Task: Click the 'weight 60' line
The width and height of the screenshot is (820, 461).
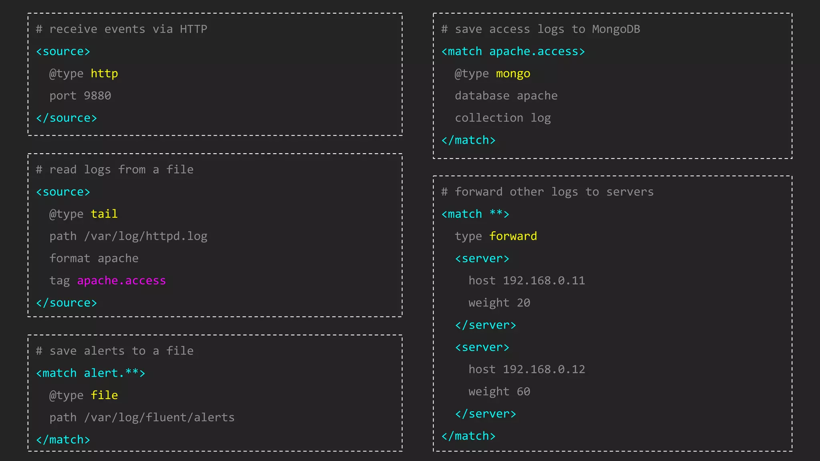Action: pyautogui.click(x=499, y=392)
